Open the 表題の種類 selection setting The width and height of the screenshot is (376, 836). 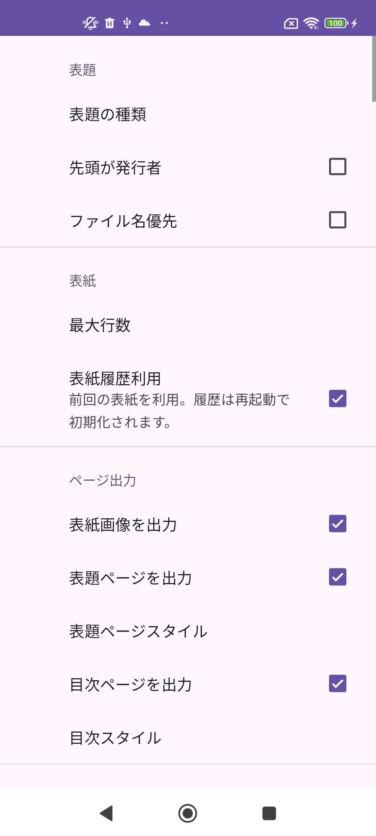click(108, 114)
